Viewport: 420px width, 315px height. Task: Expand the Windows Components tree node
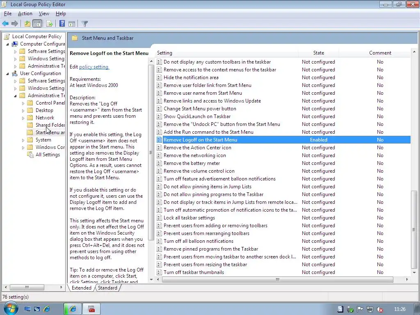[23, 147]
